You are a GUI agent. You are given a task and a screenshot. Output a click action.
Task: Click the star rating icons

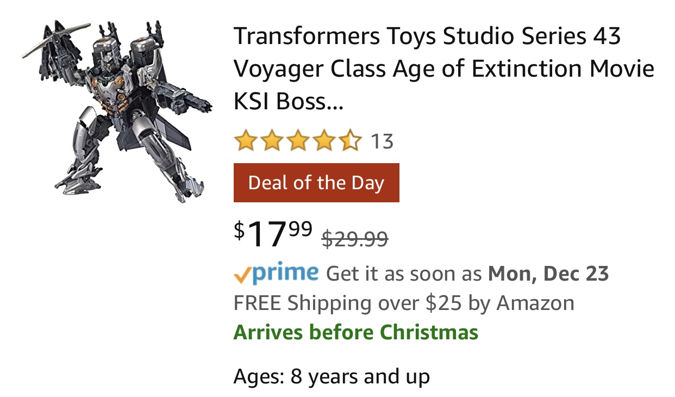(x=298, y=141)
